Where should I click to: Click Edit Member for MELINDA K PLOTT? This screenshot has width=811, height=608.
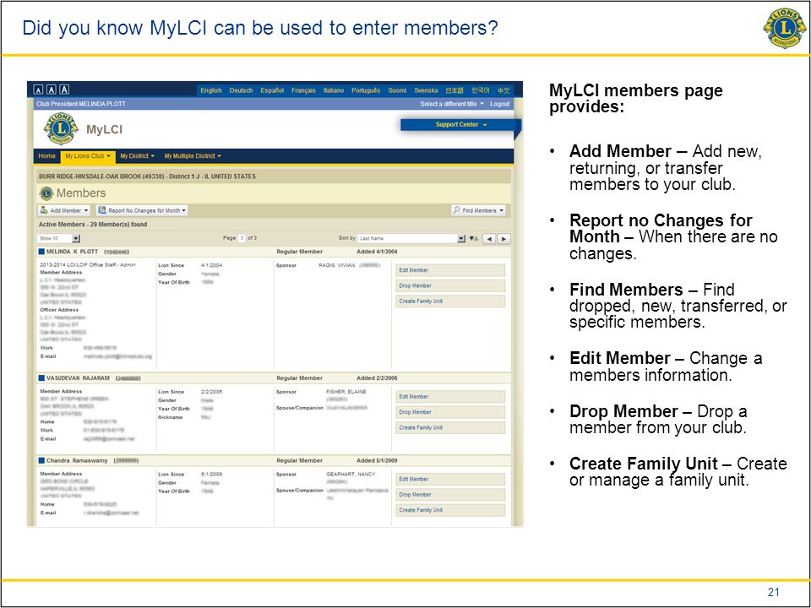coord(450,270)
